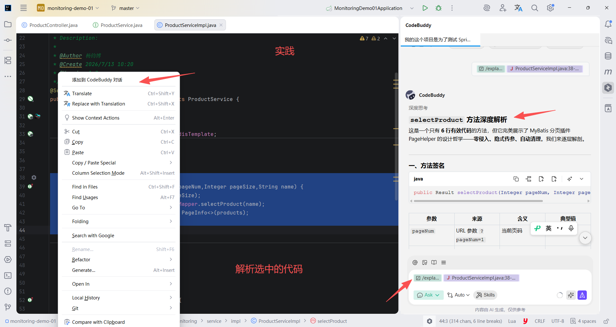Screen dimensions: 616x327
Task: Click Compare with Clipboard
Action: point(119,322)
